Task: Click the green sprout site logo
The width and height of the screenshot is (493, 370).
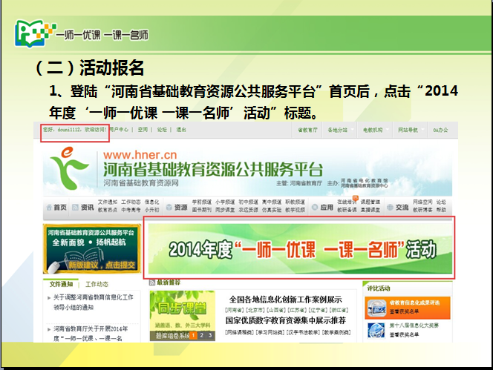Action: point(69,168)
